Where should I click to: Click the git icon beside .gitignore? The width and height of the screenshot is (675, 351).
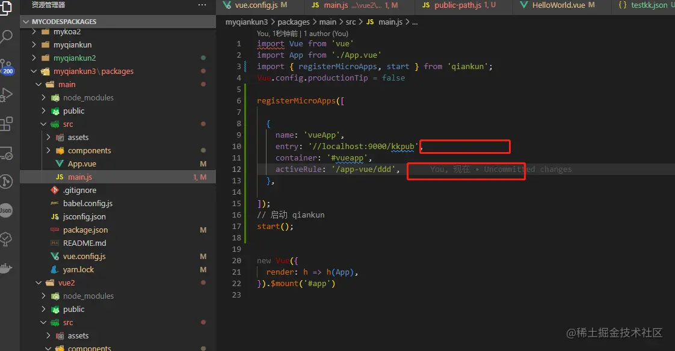[55, 190]
